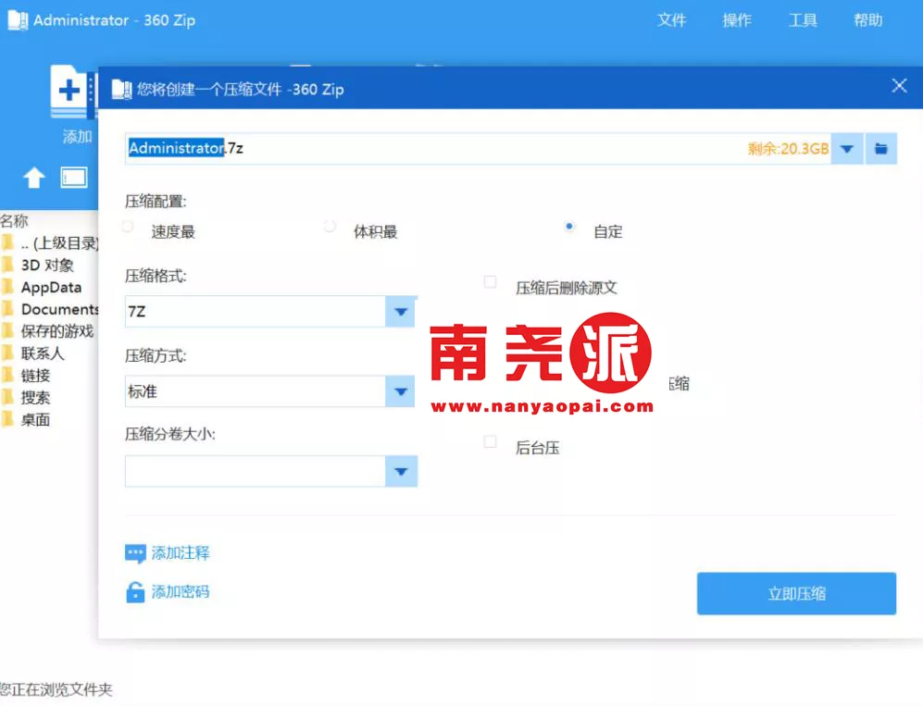
Task: Click the 剩余:20.3GB free space text
Action: point(788,149)
